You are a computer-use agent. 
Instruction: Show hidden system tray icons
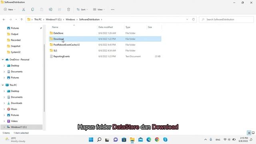[x=205, y=140]
